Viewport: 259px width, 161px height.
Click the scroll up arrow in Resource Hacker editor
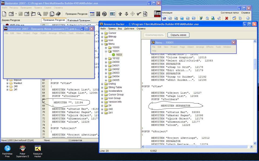[x=255, y=41]
